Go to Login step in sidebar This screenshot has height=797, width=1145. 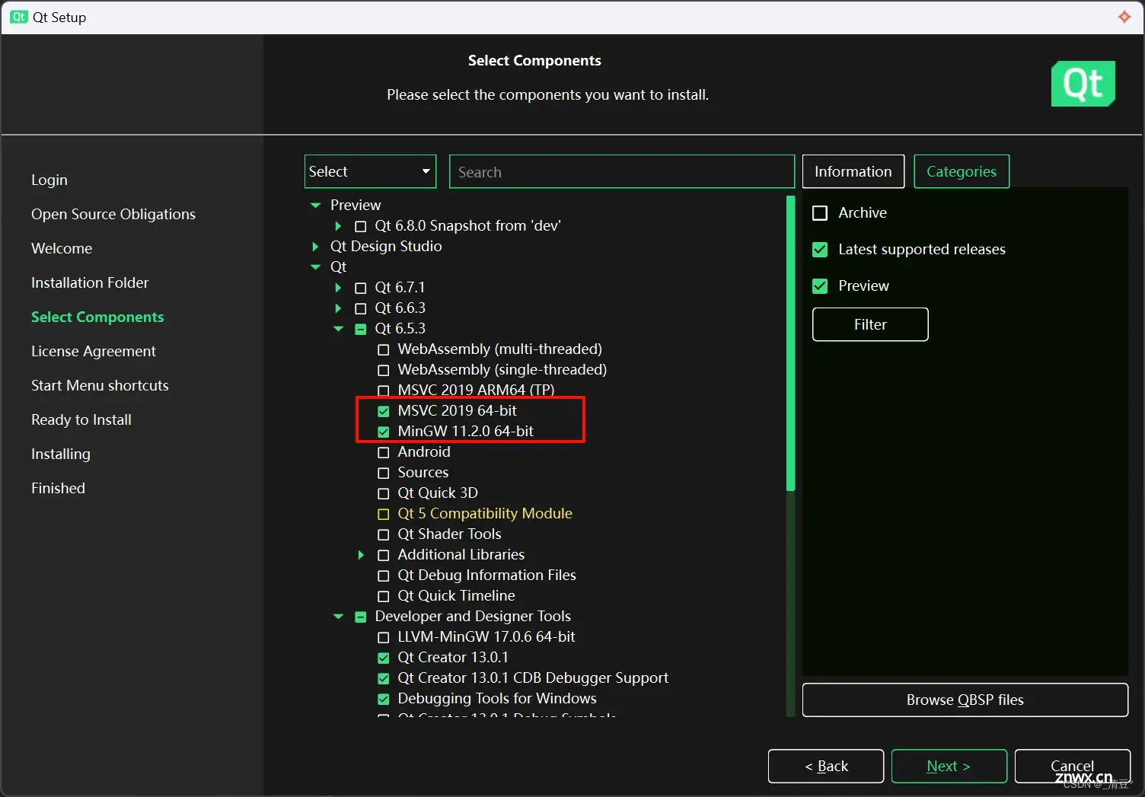(x=49, y=180)
